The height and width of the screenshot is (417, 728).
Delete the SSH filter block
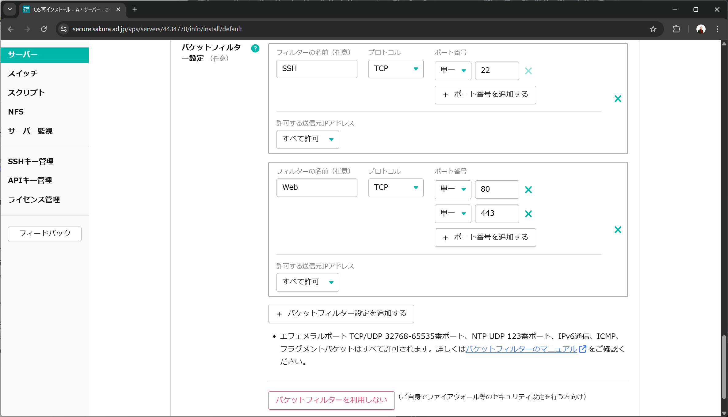618,99
